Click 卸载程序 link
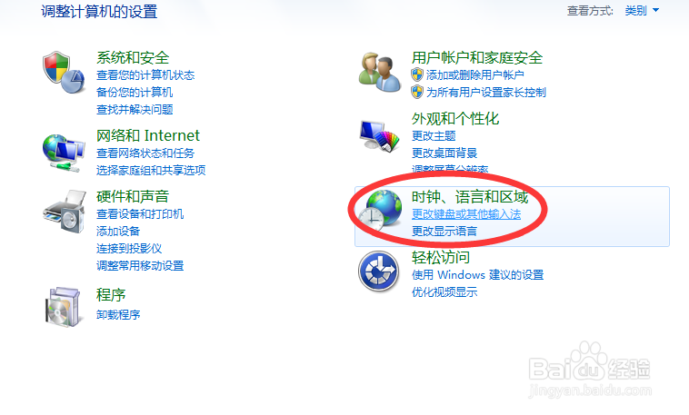Image resolution: width=689 pixels, height=415 pixels. tap(118, 314)
